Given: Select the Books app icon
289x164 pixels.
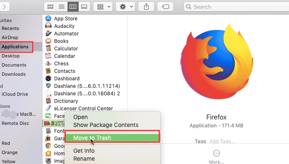Looking at the screenshot, I should pos(48,41).
